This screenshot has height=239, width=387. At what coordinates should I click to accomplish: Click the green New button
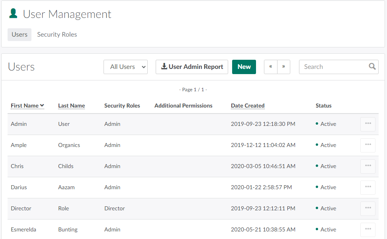pos(244,67)
